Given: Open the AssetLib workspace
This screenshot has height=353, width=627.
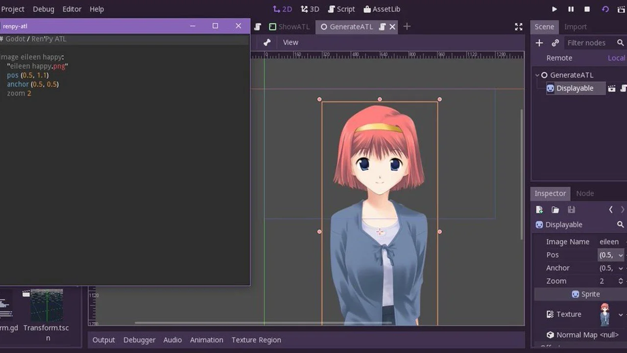Looking at the screenshot, I should (382, 9).
